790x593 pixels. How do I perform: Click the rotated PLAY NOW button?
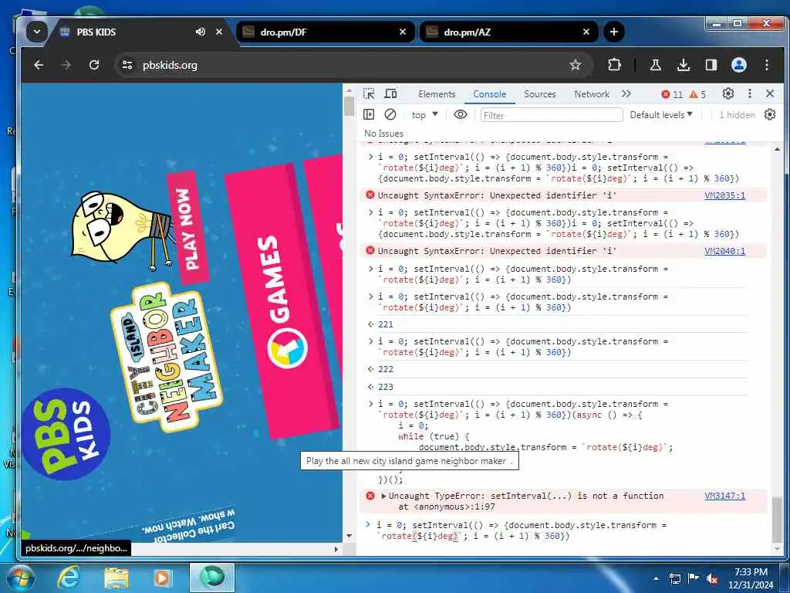click(x=188, y=228)
